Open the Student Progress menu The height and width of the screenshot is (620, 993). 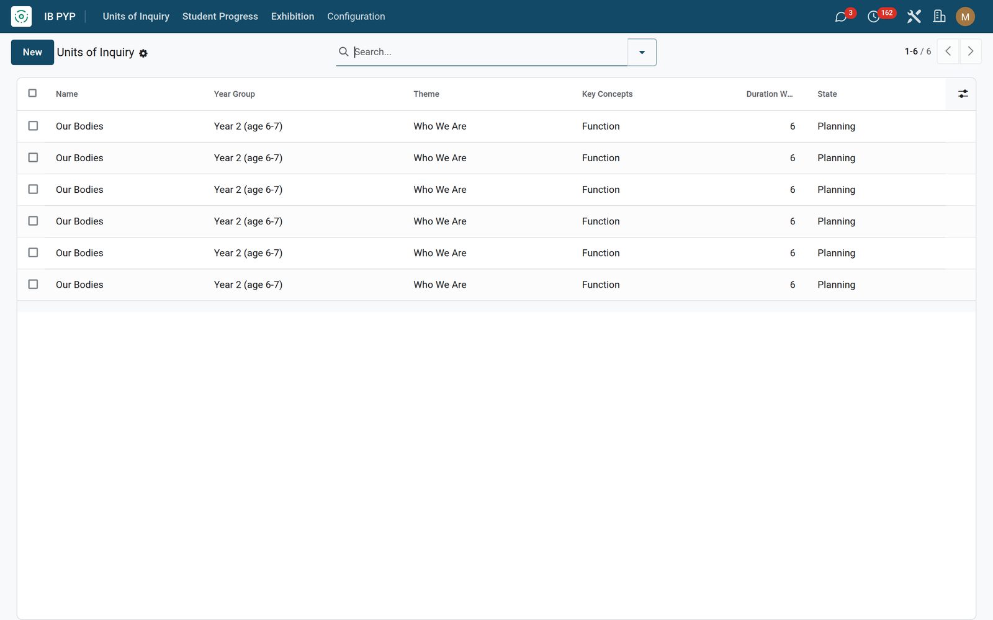pyautogui.click(x=220, y=16)
